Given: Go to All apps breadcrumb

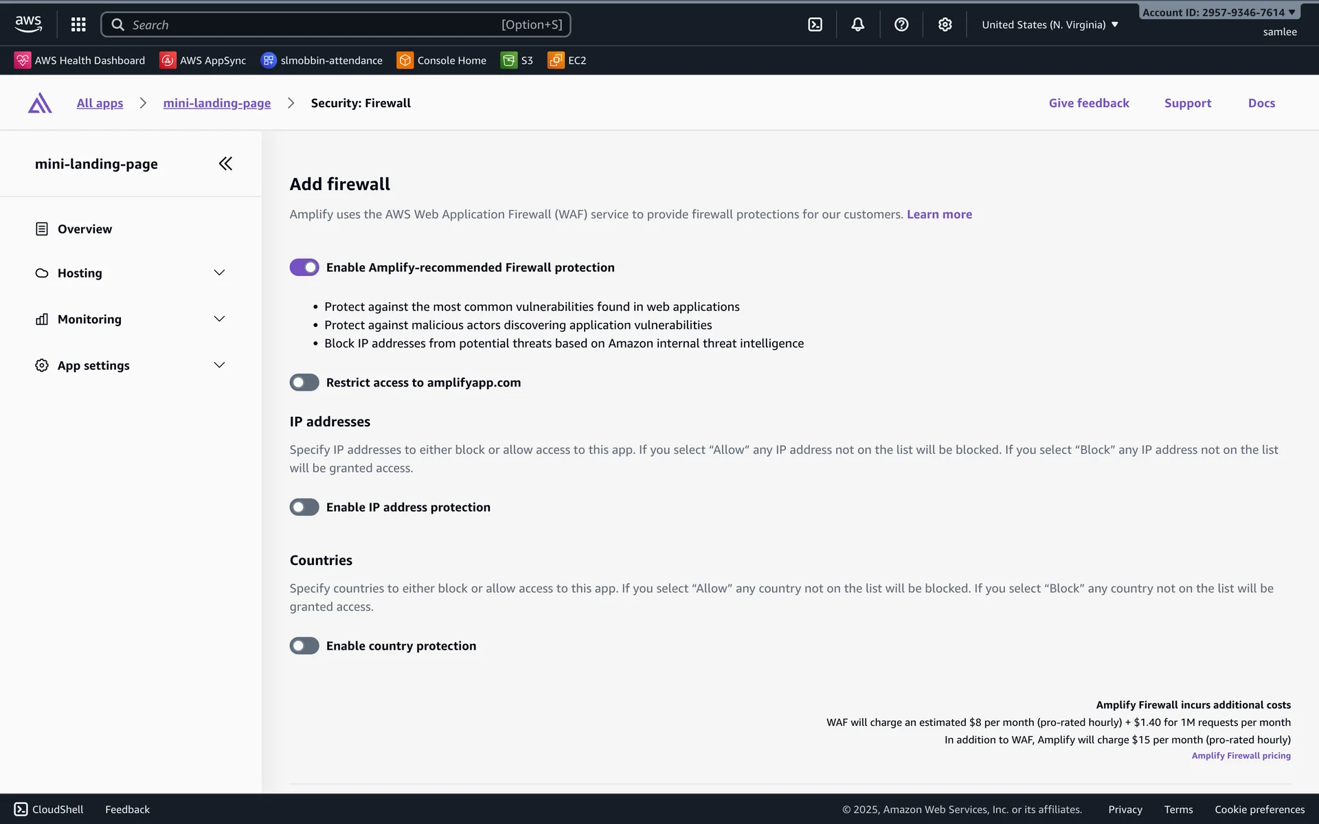Looking at the screenshot, I should point(100,103).
